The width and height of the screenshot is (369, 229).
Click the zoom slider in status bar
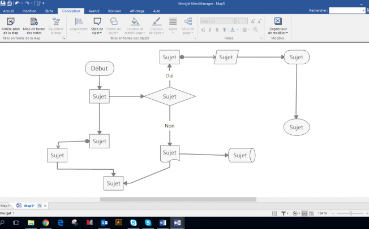click(x=351, y=214)
